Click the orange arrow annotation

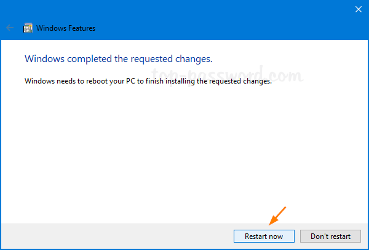[276, 216]
